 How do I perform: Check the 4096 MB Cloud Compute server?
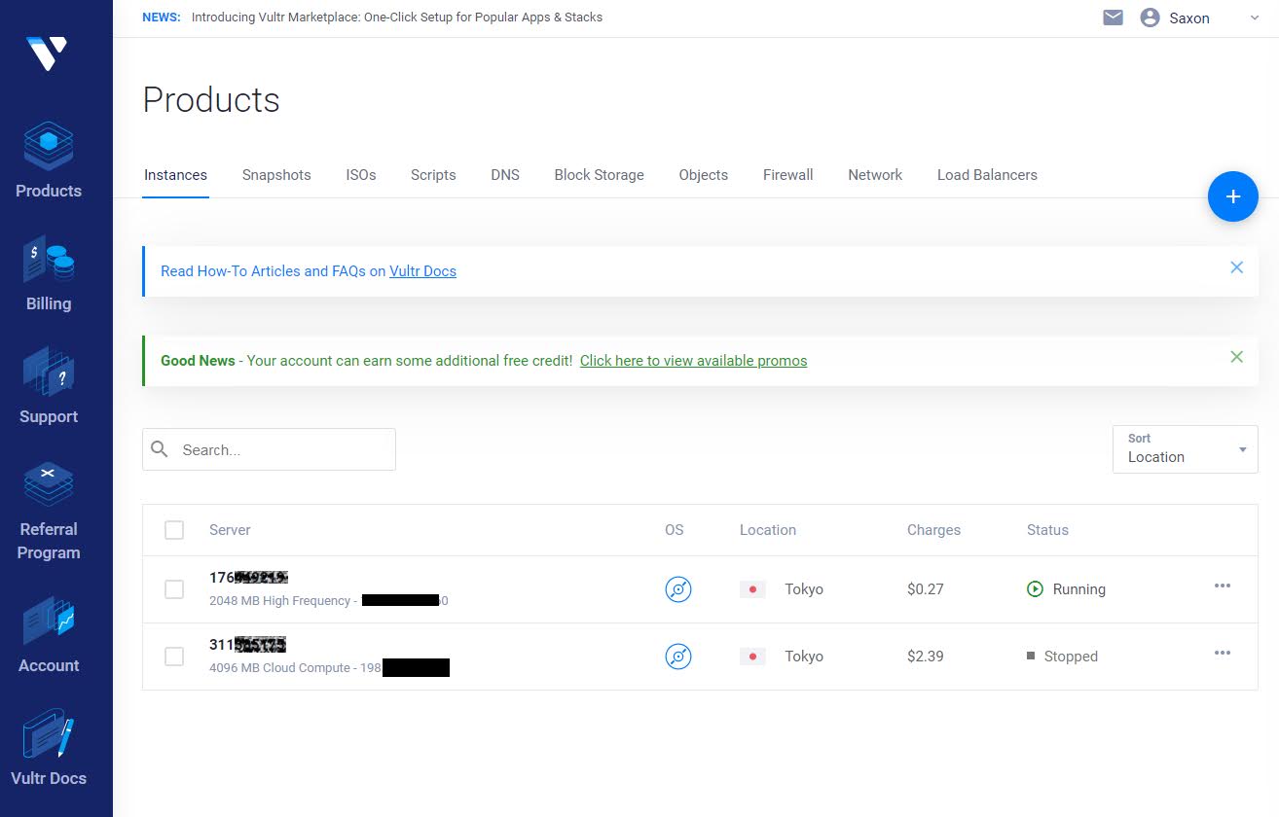point(174,657)
